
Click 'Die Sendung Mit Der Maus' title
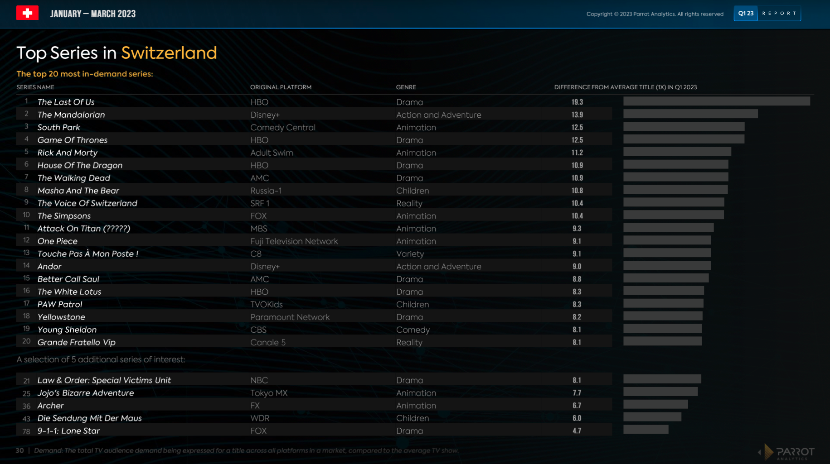(89, 418)
